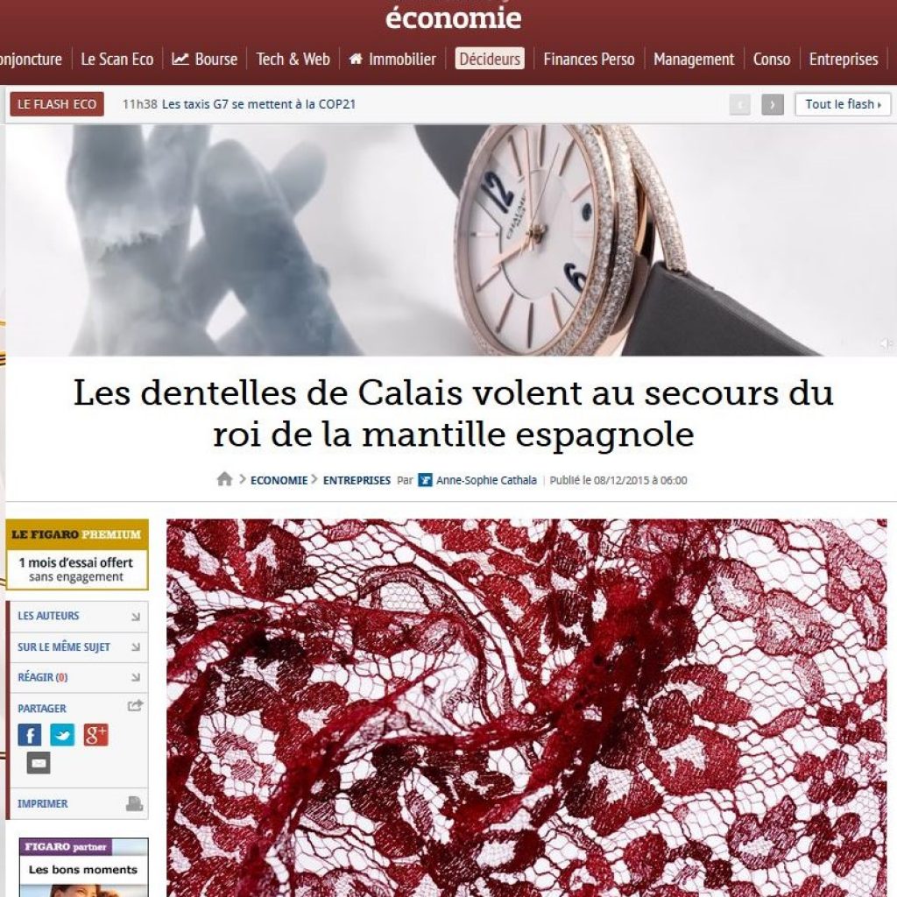The width and height of the screenshot is (897, 897).
Task: Open the Tech & Web section
Action: tap(293, 59)
